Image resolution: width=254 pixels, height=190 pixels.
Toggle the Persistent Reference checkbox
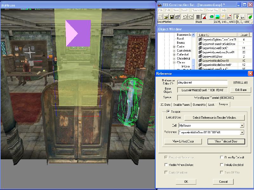click(166, 157)
